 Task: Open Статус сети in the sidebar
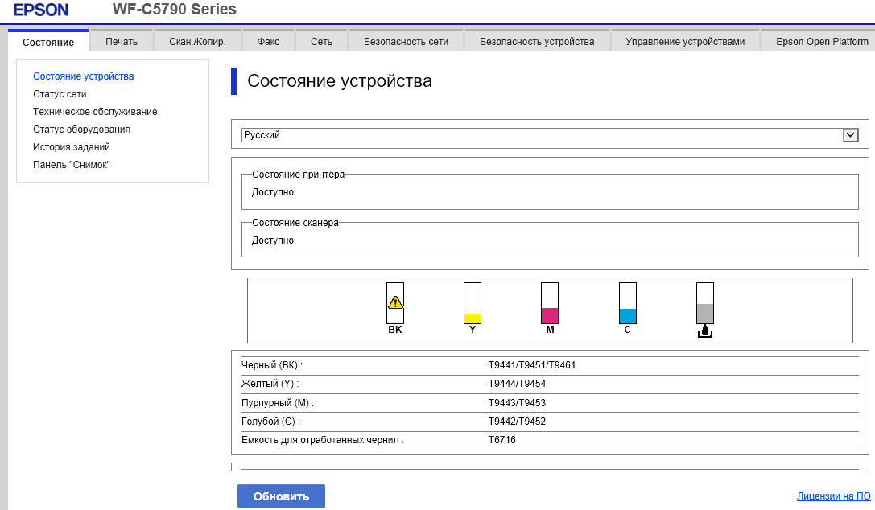(x=60, y=94)
